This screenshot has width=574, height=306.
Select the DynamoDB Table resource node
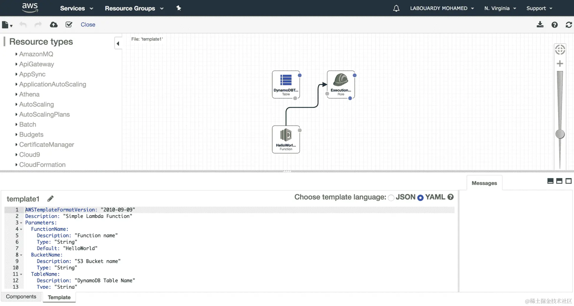click(x=286, y=85)
